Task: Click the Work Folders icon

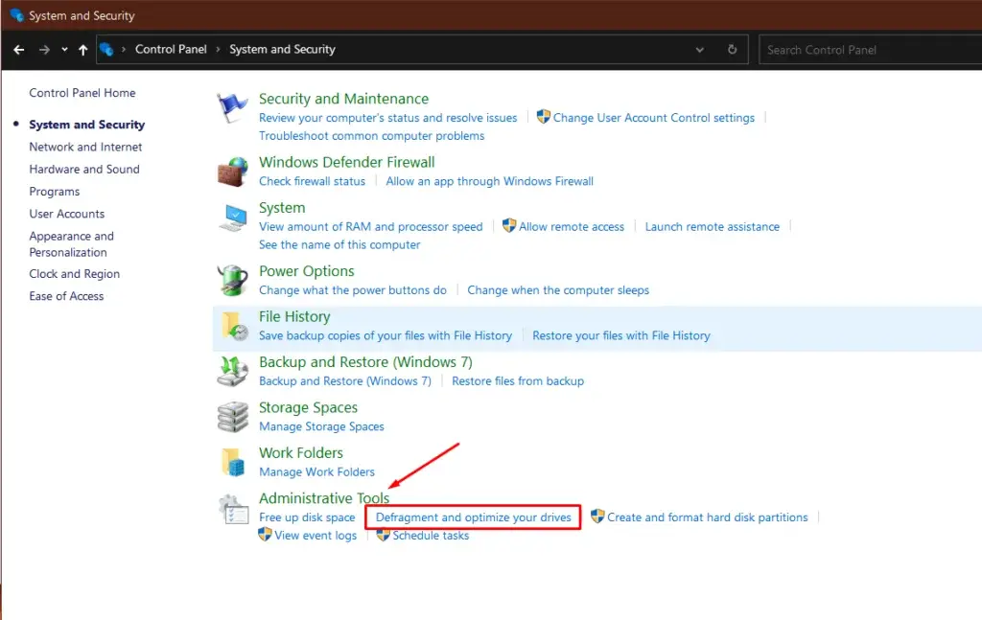Action: [x=232, y=462]
